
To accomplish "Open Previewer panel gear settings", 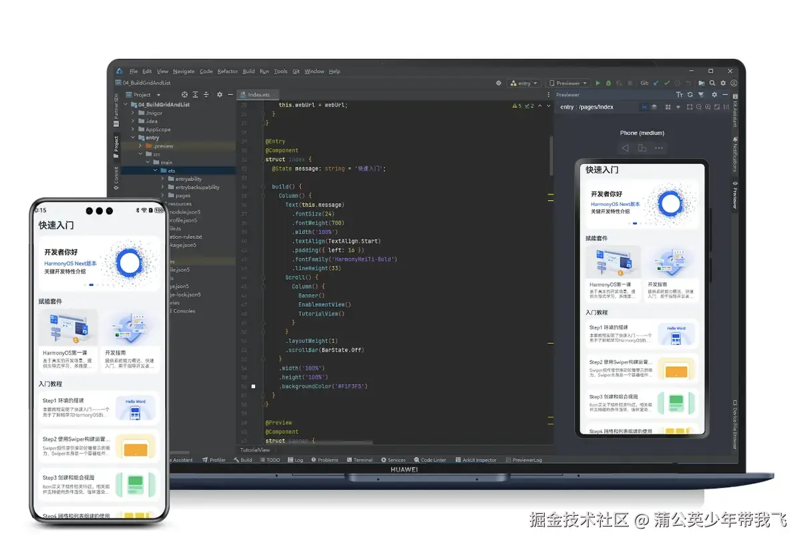I will [714, 95].
